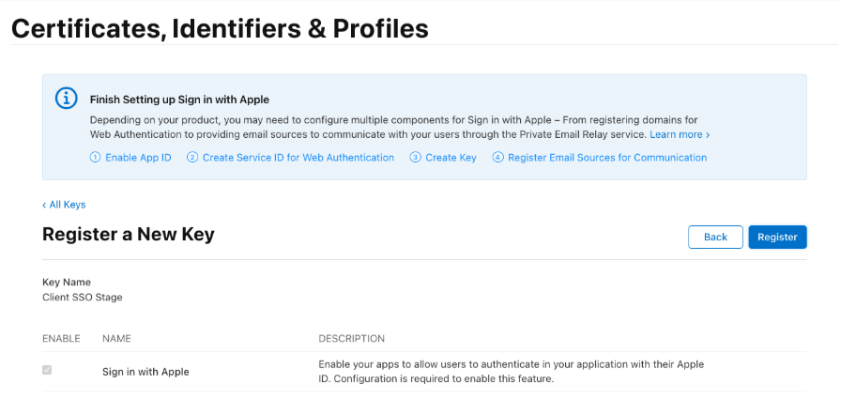Toggle the Sign in with Apple checkbox

47,370
